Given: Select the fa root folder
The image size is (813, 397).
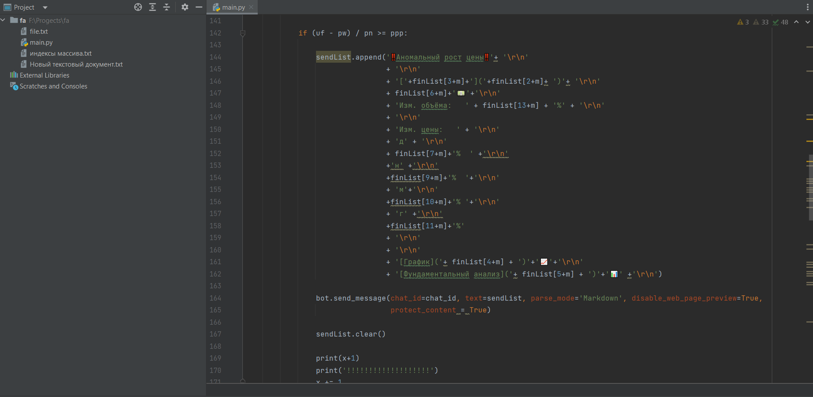Looking at the screenshot, I should 23,21.
